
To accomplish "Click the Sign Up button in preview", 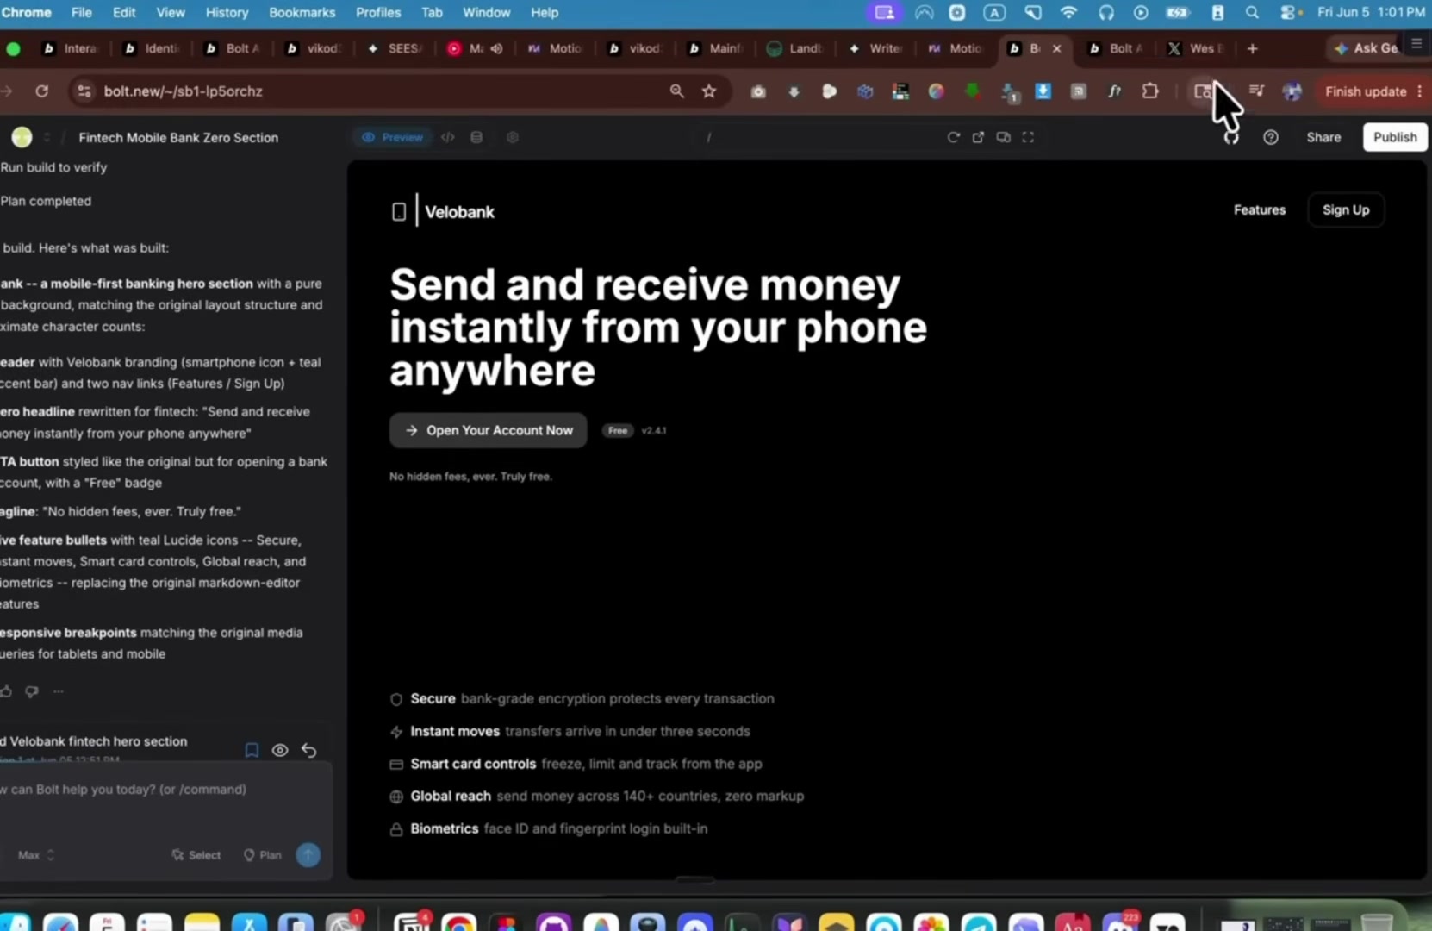I will pyautogui.click(x=1346, y=210).
